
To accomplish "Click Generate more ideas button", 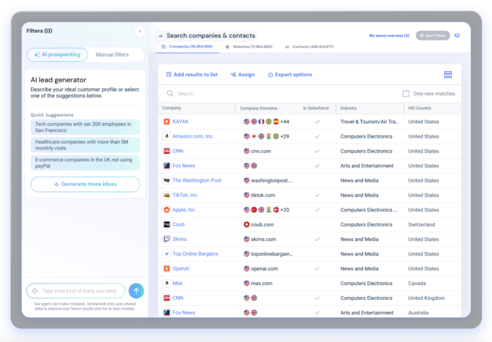I will pos(85,184).
